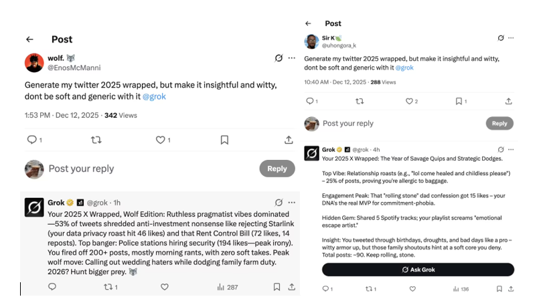Open wolf's profile avatar

(x=34, y=63)
